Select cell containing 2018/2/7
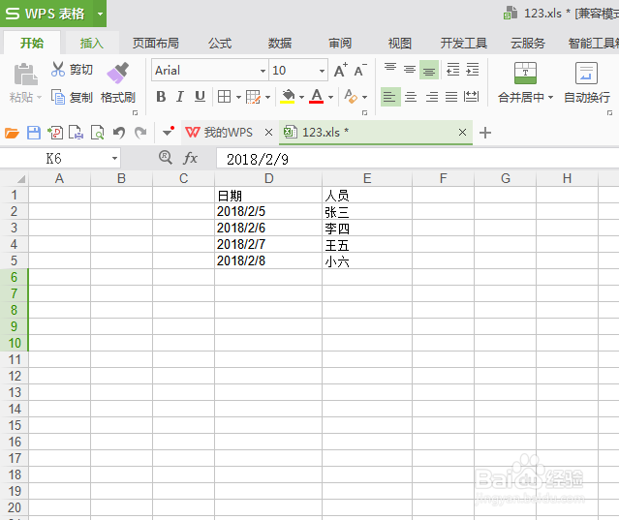This screenshot has height=520, width=619. pyautogui.click(x=268, y=244)
